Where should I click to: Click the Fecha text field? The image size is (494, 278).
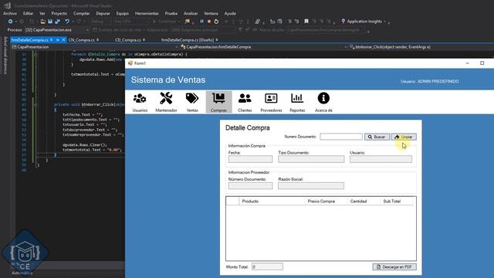point(250,159)
